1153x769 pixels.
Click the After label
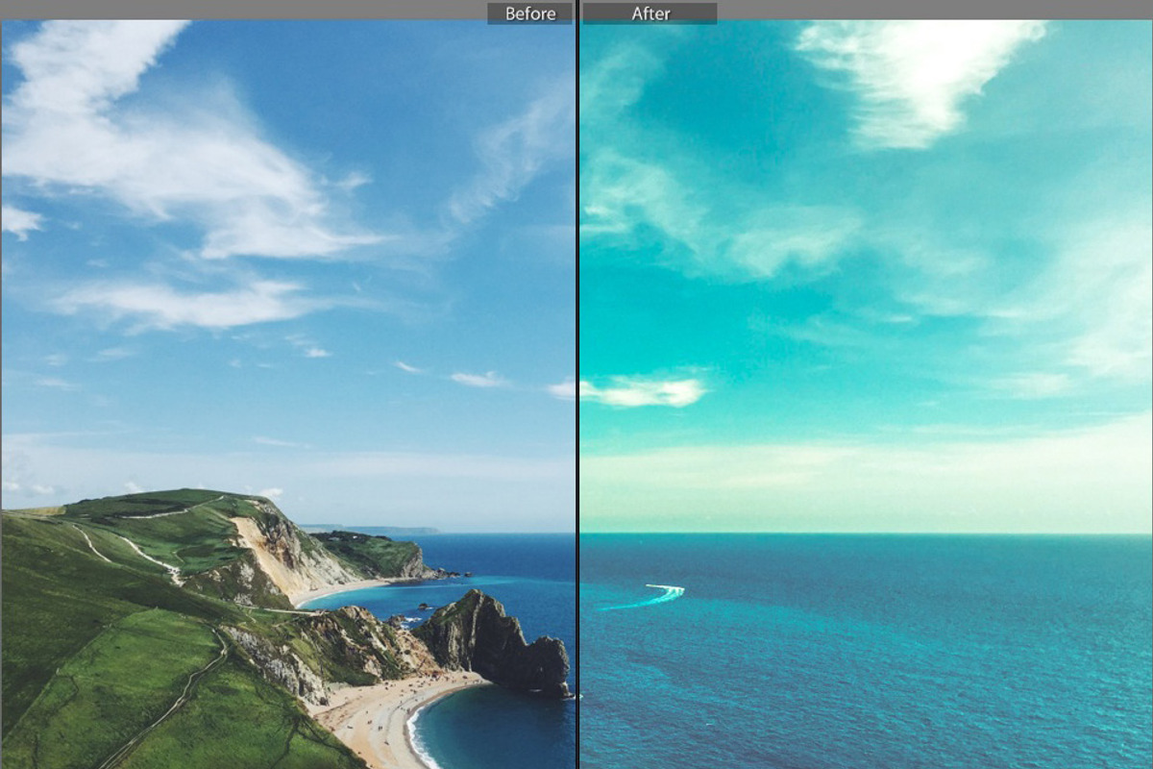coord(650,13)
